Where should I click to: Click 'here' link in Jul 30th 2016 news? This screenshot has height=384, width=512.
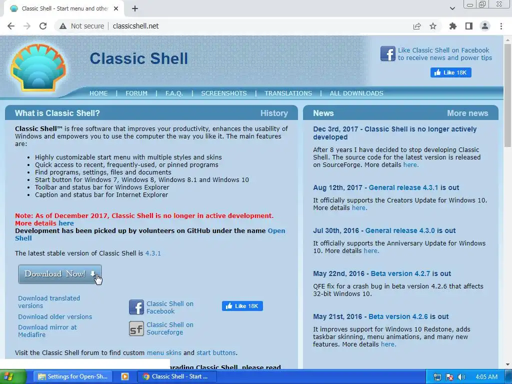[371, 251]
